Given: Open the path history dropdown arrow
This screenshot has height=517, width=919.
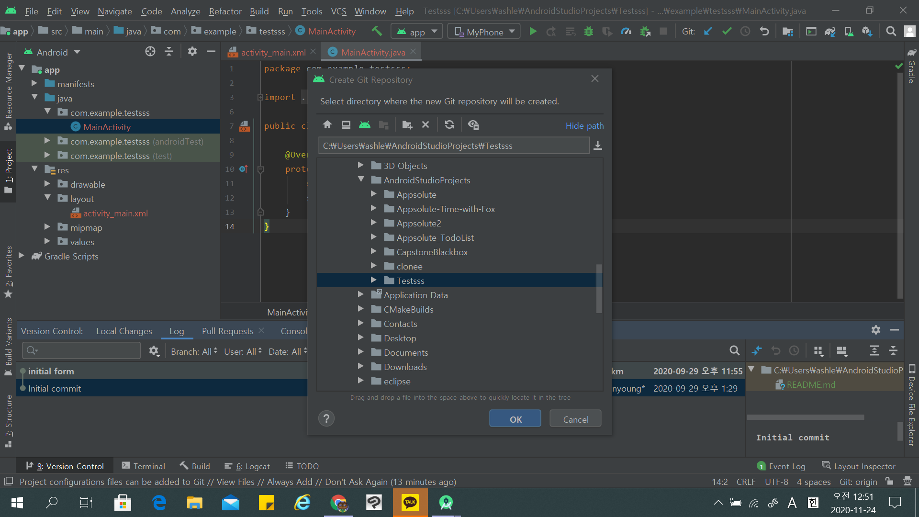Looking at the screenshot, I should pos(598,146).
